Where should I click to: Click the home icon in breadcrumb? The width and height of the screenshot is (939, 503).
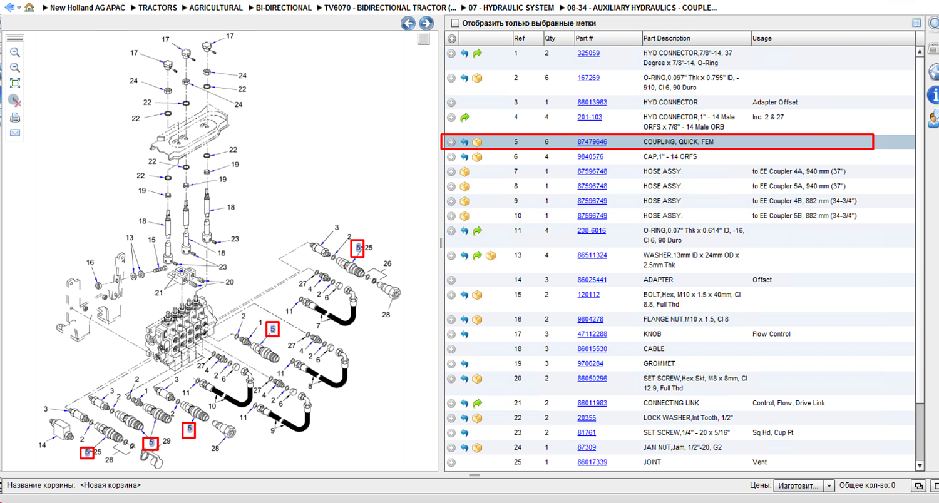pyautogui.click(x=29, y=8)
